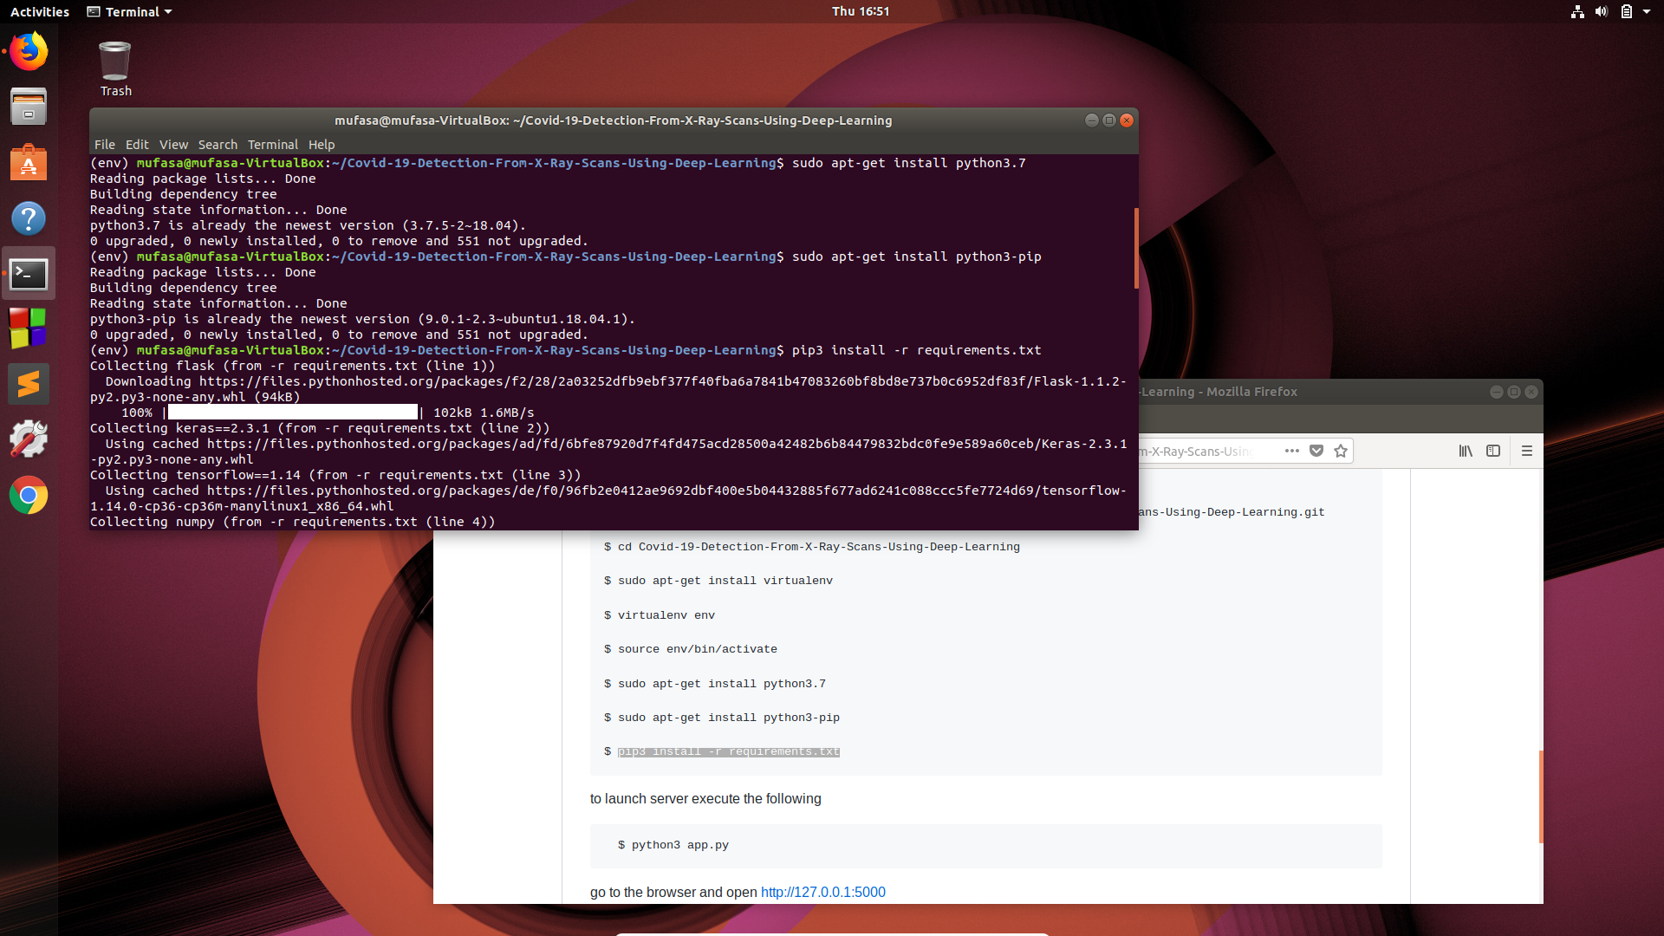Viewport: 1664px width, 936px height.
Task: Open the terminal Search menu
Action: (217, 145)
